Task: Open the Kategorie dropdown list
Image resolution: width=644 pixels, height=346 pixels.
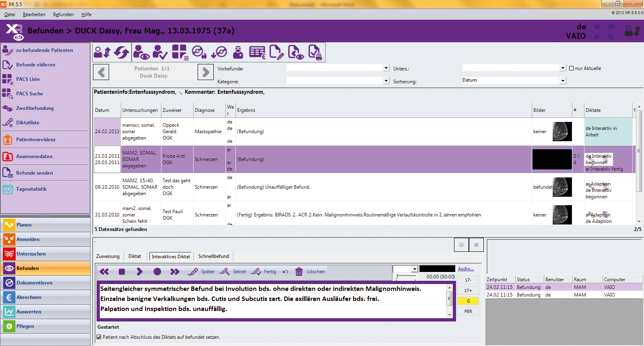Action: [386, 81]
